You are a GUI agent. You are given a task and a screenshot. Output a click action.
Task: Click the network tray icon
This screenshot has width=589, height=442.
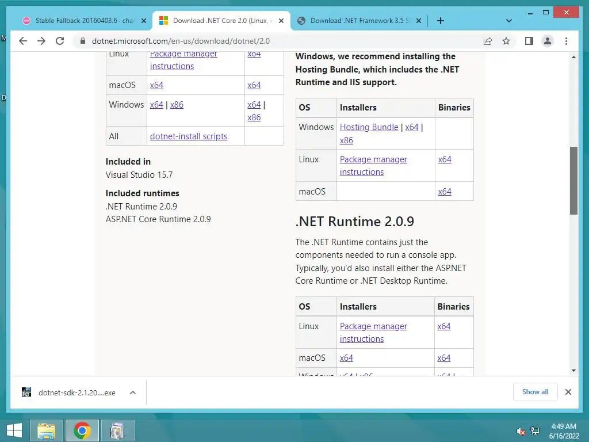(x=534, y=431)
